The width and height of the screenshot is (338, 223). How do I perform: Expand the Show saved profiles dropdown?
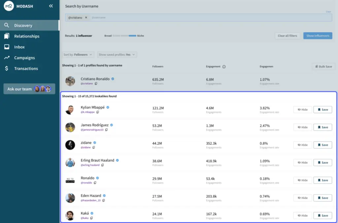(117, 55)
